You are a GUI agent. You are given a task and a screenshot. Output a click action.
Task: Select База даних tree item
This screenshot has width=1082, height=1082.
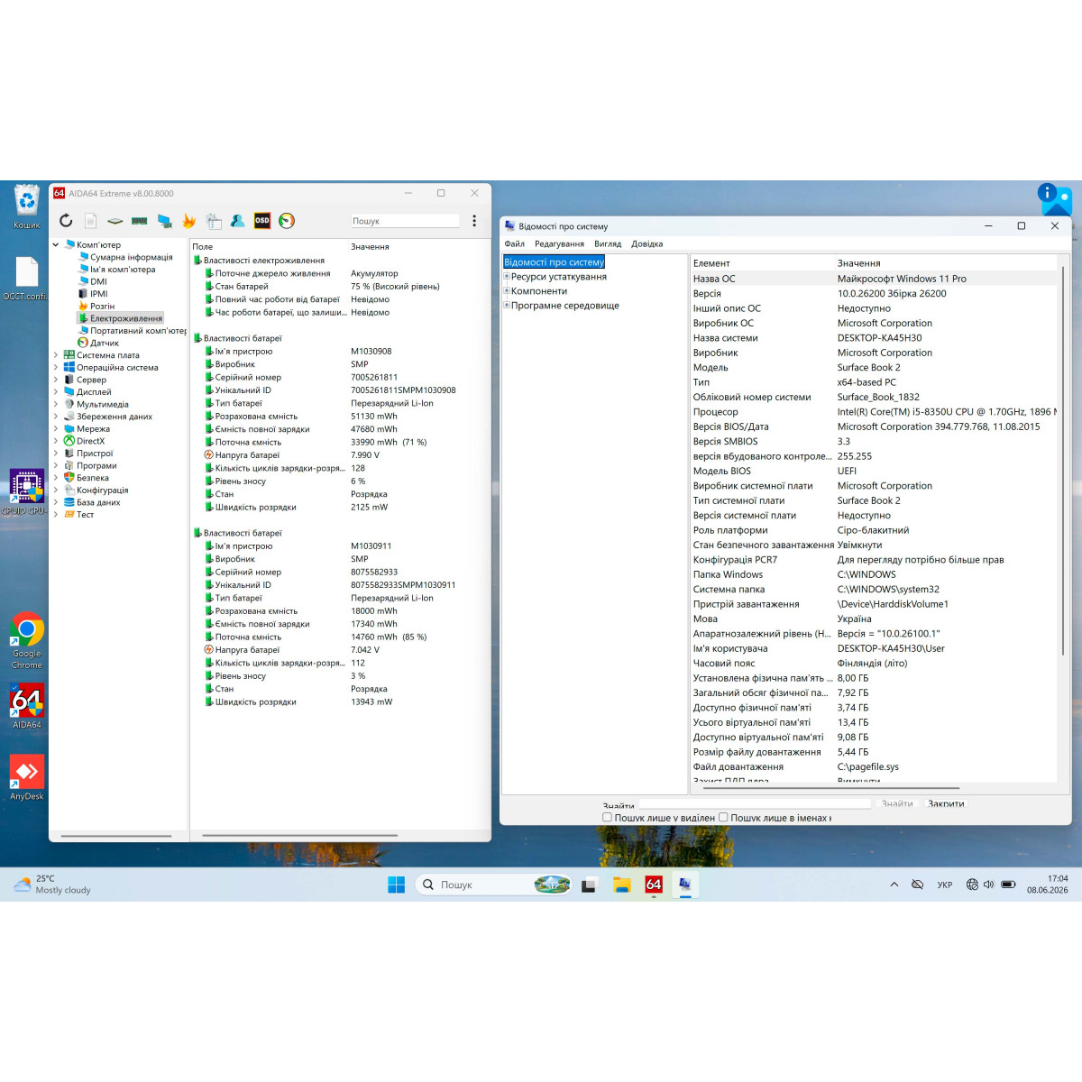point(98,502)
